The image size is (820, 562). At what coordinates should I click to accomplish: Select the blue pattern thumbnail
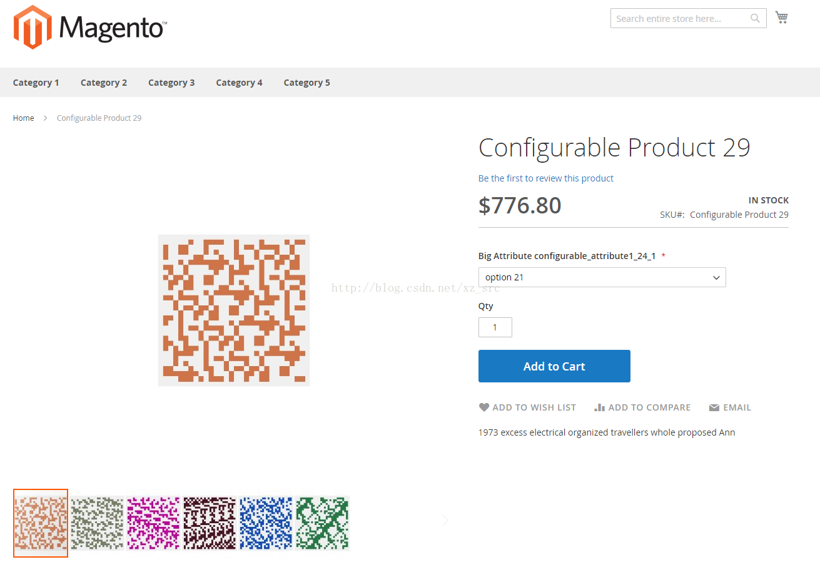[266, 523]
